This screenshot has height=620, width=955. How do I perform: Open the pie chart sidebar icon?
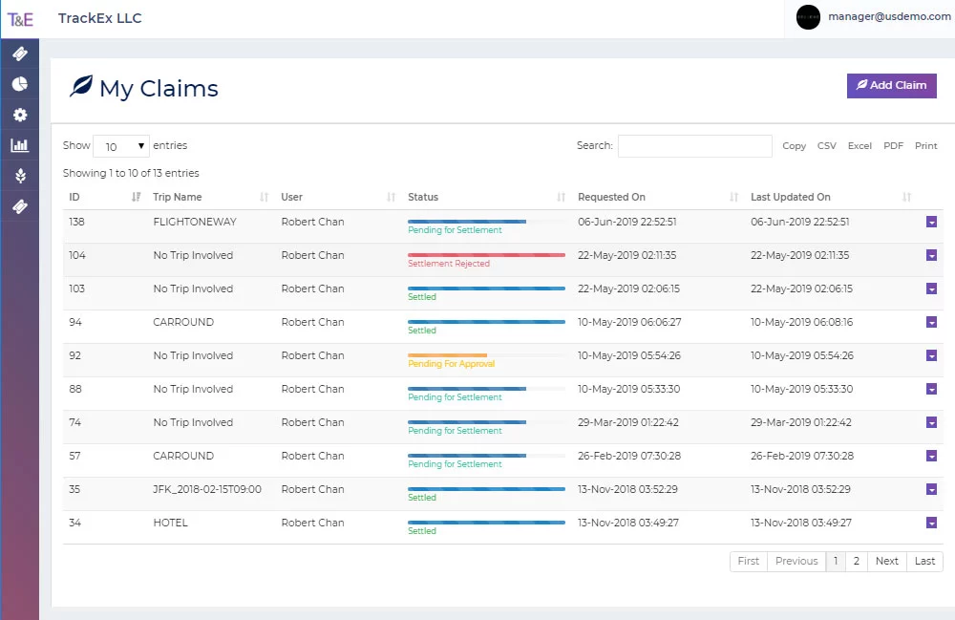click(x=20, y=84)
